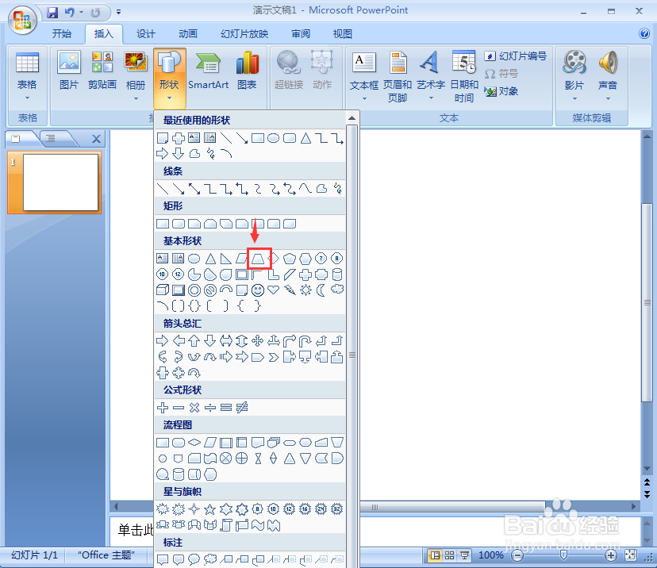Image resolution: width=657 pixels, height=568 pixels.
Task: Insert Date and Time (日期和时间)
Action: [464, 78]
